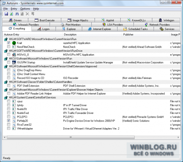This screenshot has height=162, width=183.
Task: Click the NeroFilterCheck entry icon
Action: click(14, 47)
